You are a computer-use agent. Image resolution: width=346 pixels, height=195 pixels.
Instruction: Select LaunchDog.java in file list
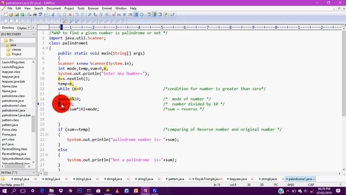click(x=13, y=67)
